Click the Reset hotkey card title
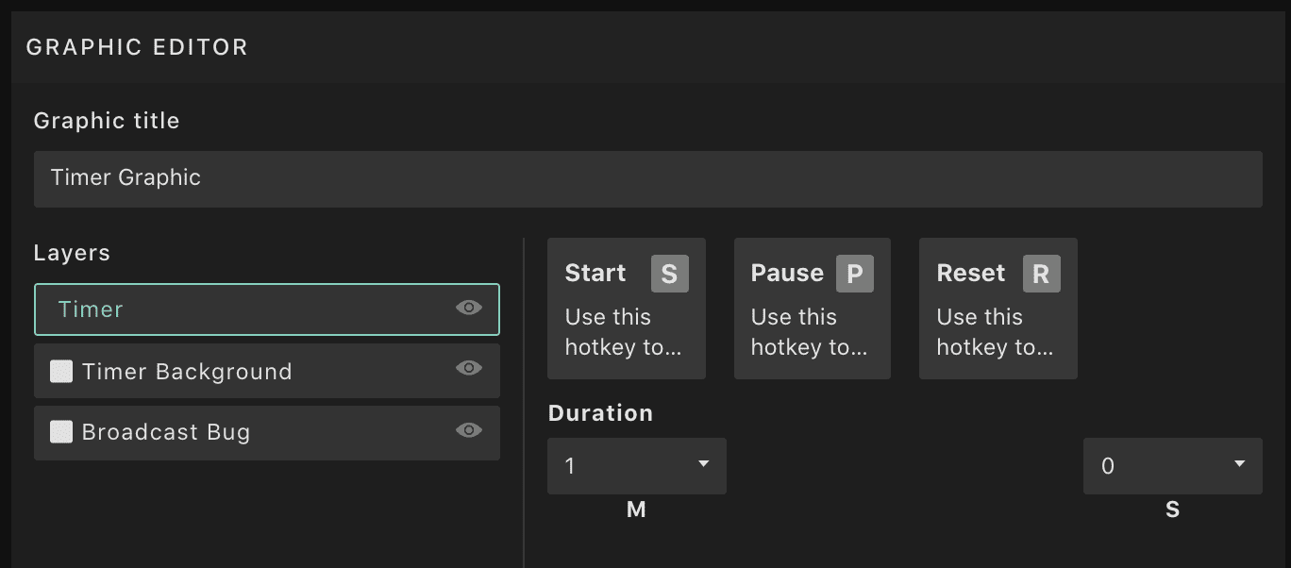The width and height of the screenshot is (1291, 568). click(x=971, y=274)
